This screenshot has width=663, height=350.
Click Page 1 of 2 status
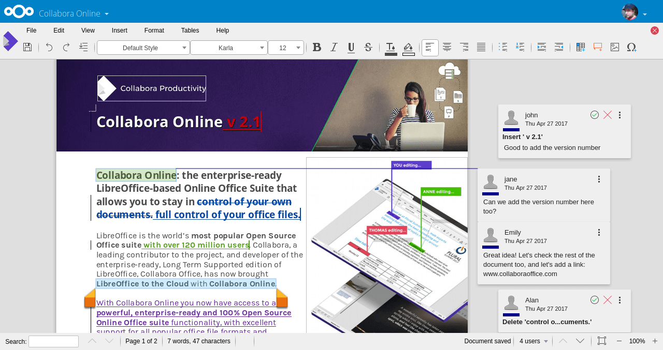[141, 341]
